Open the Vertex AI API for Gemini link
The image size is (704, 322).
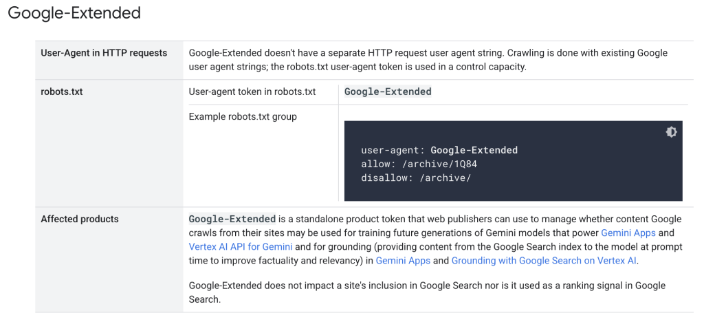coord(240,246)
